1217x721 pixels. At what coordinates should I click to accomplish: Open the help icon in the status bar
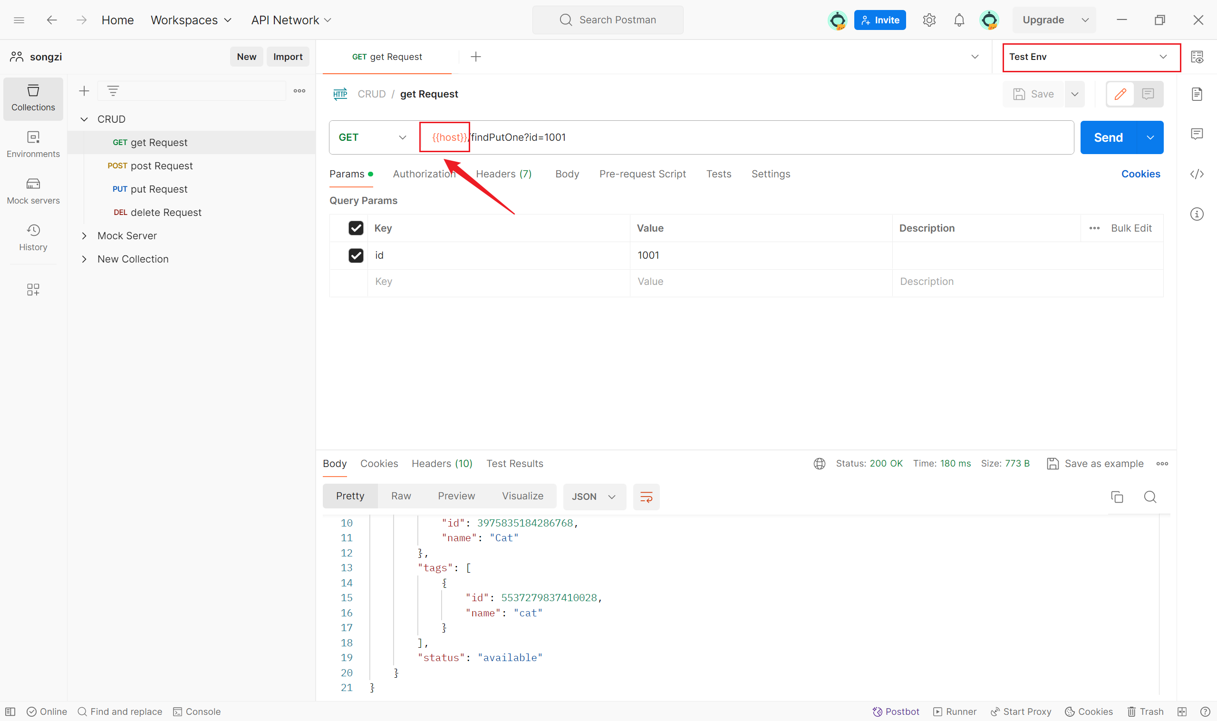(1205, 711)
